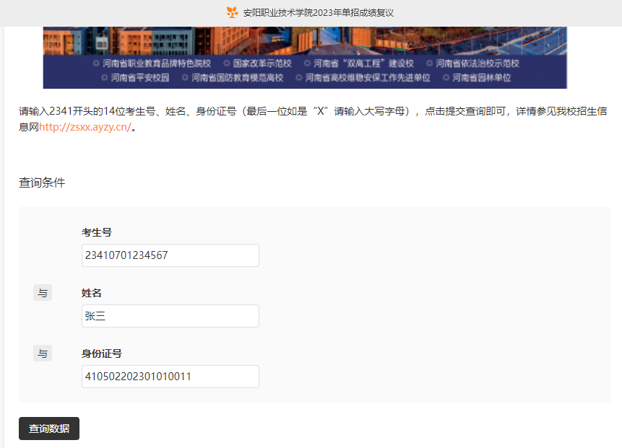This screenshot has width=622, height=448.
Task: Click the 与 operator badge beside 姓名
Action: coord(43,293)
